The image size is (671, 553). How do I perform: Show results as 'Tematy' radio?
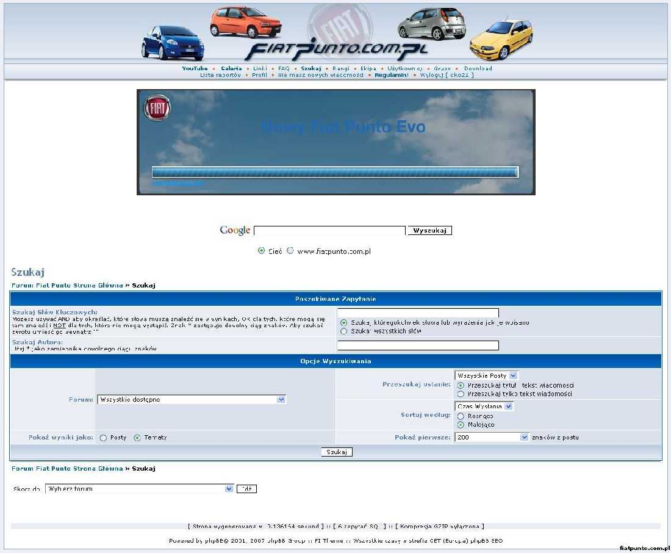coord(137,438)
